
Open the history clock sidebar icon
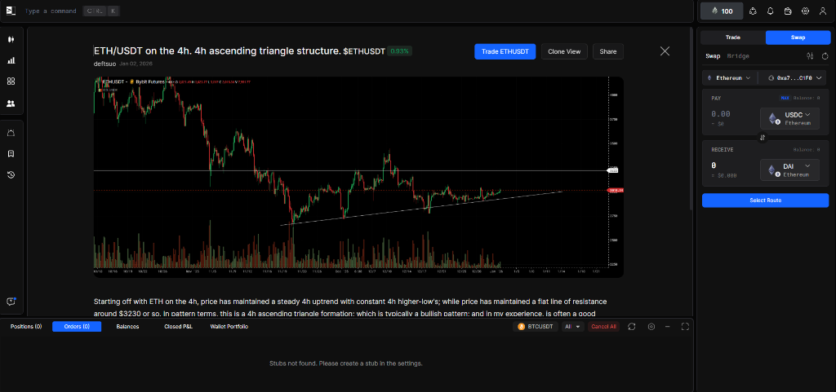point(11,174)
